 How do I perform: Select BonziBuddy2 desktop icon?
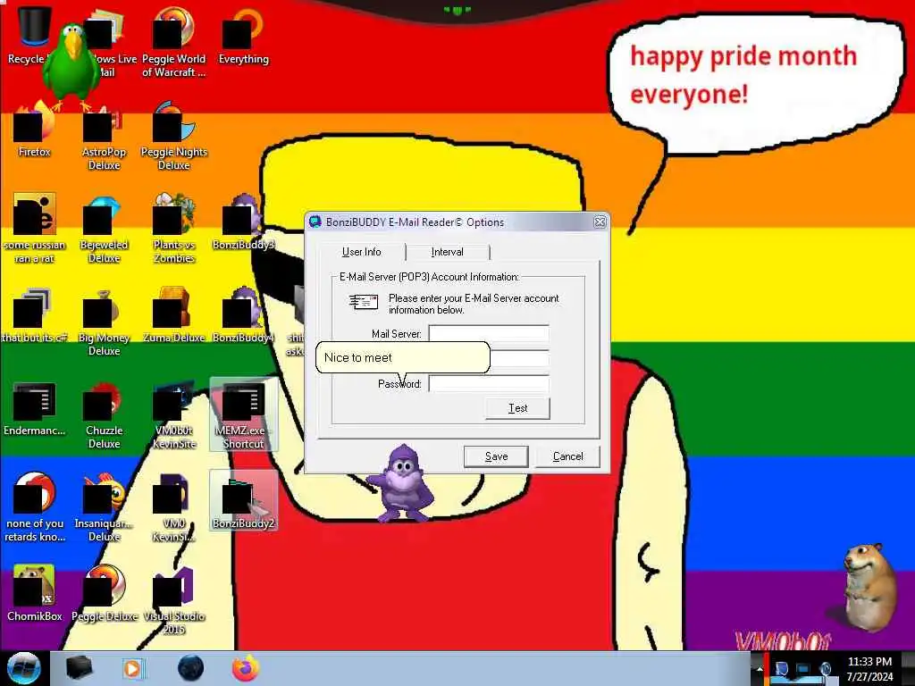click(243, 500)
